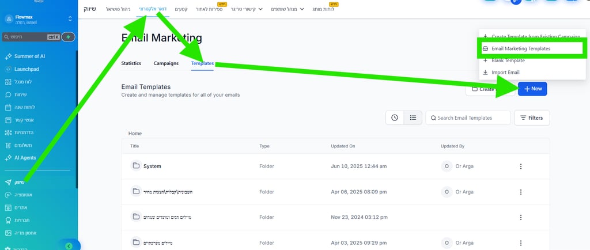590x250 pixels.
Task: Collapse sidebar with green arrow button
Action: click(69, 246)
